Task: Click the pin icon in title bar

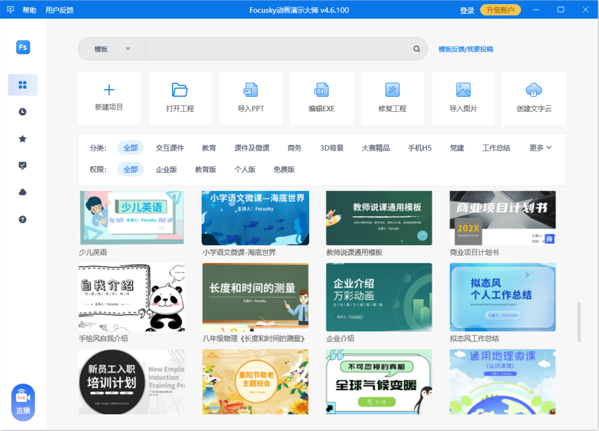Action: pyautogui.click(x=10, y=10)
